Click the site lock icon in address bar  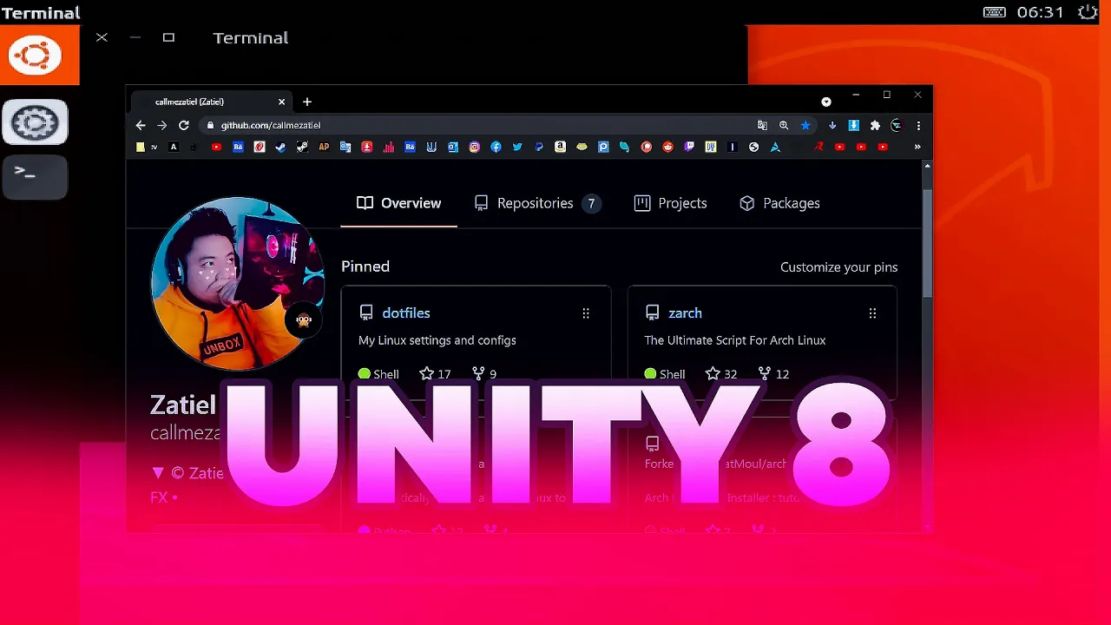click(x=210, y=125)
